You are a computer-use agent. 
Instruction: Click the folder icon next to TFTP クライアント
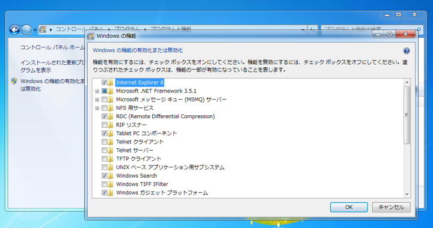(111, 159)
